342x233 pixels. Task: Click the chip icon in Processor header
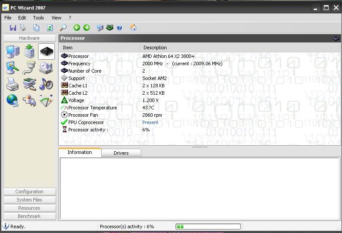(x=336, y=38)
